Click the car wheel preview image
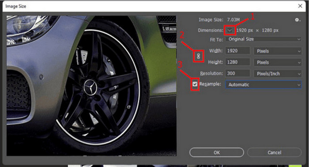Screen dimensions: 309x167 click(91, 86)
